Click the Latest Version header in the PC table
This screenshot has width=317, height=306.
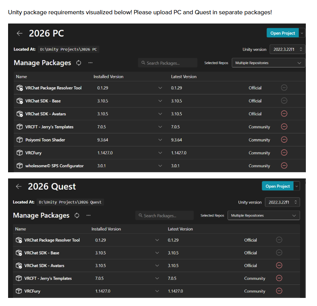[x=184, y=77]
